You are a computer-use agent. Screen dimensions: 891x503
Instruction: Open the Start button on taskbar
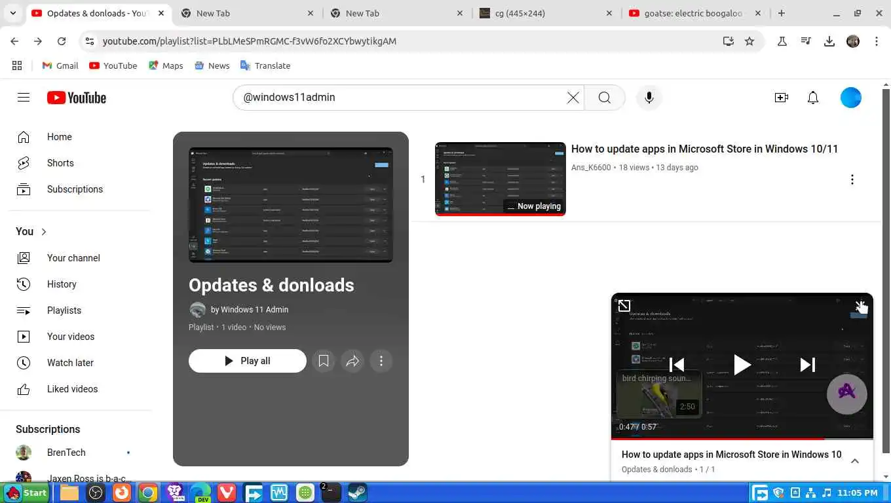coord(26,493)
